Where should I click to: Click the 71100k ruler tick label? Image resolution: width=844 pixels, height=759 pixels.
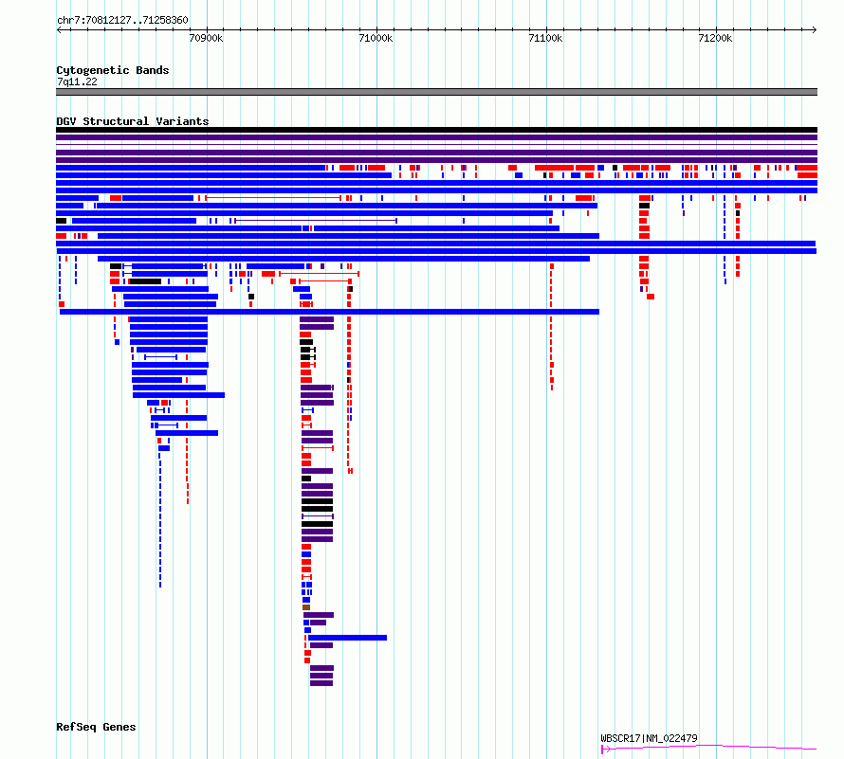546,38
